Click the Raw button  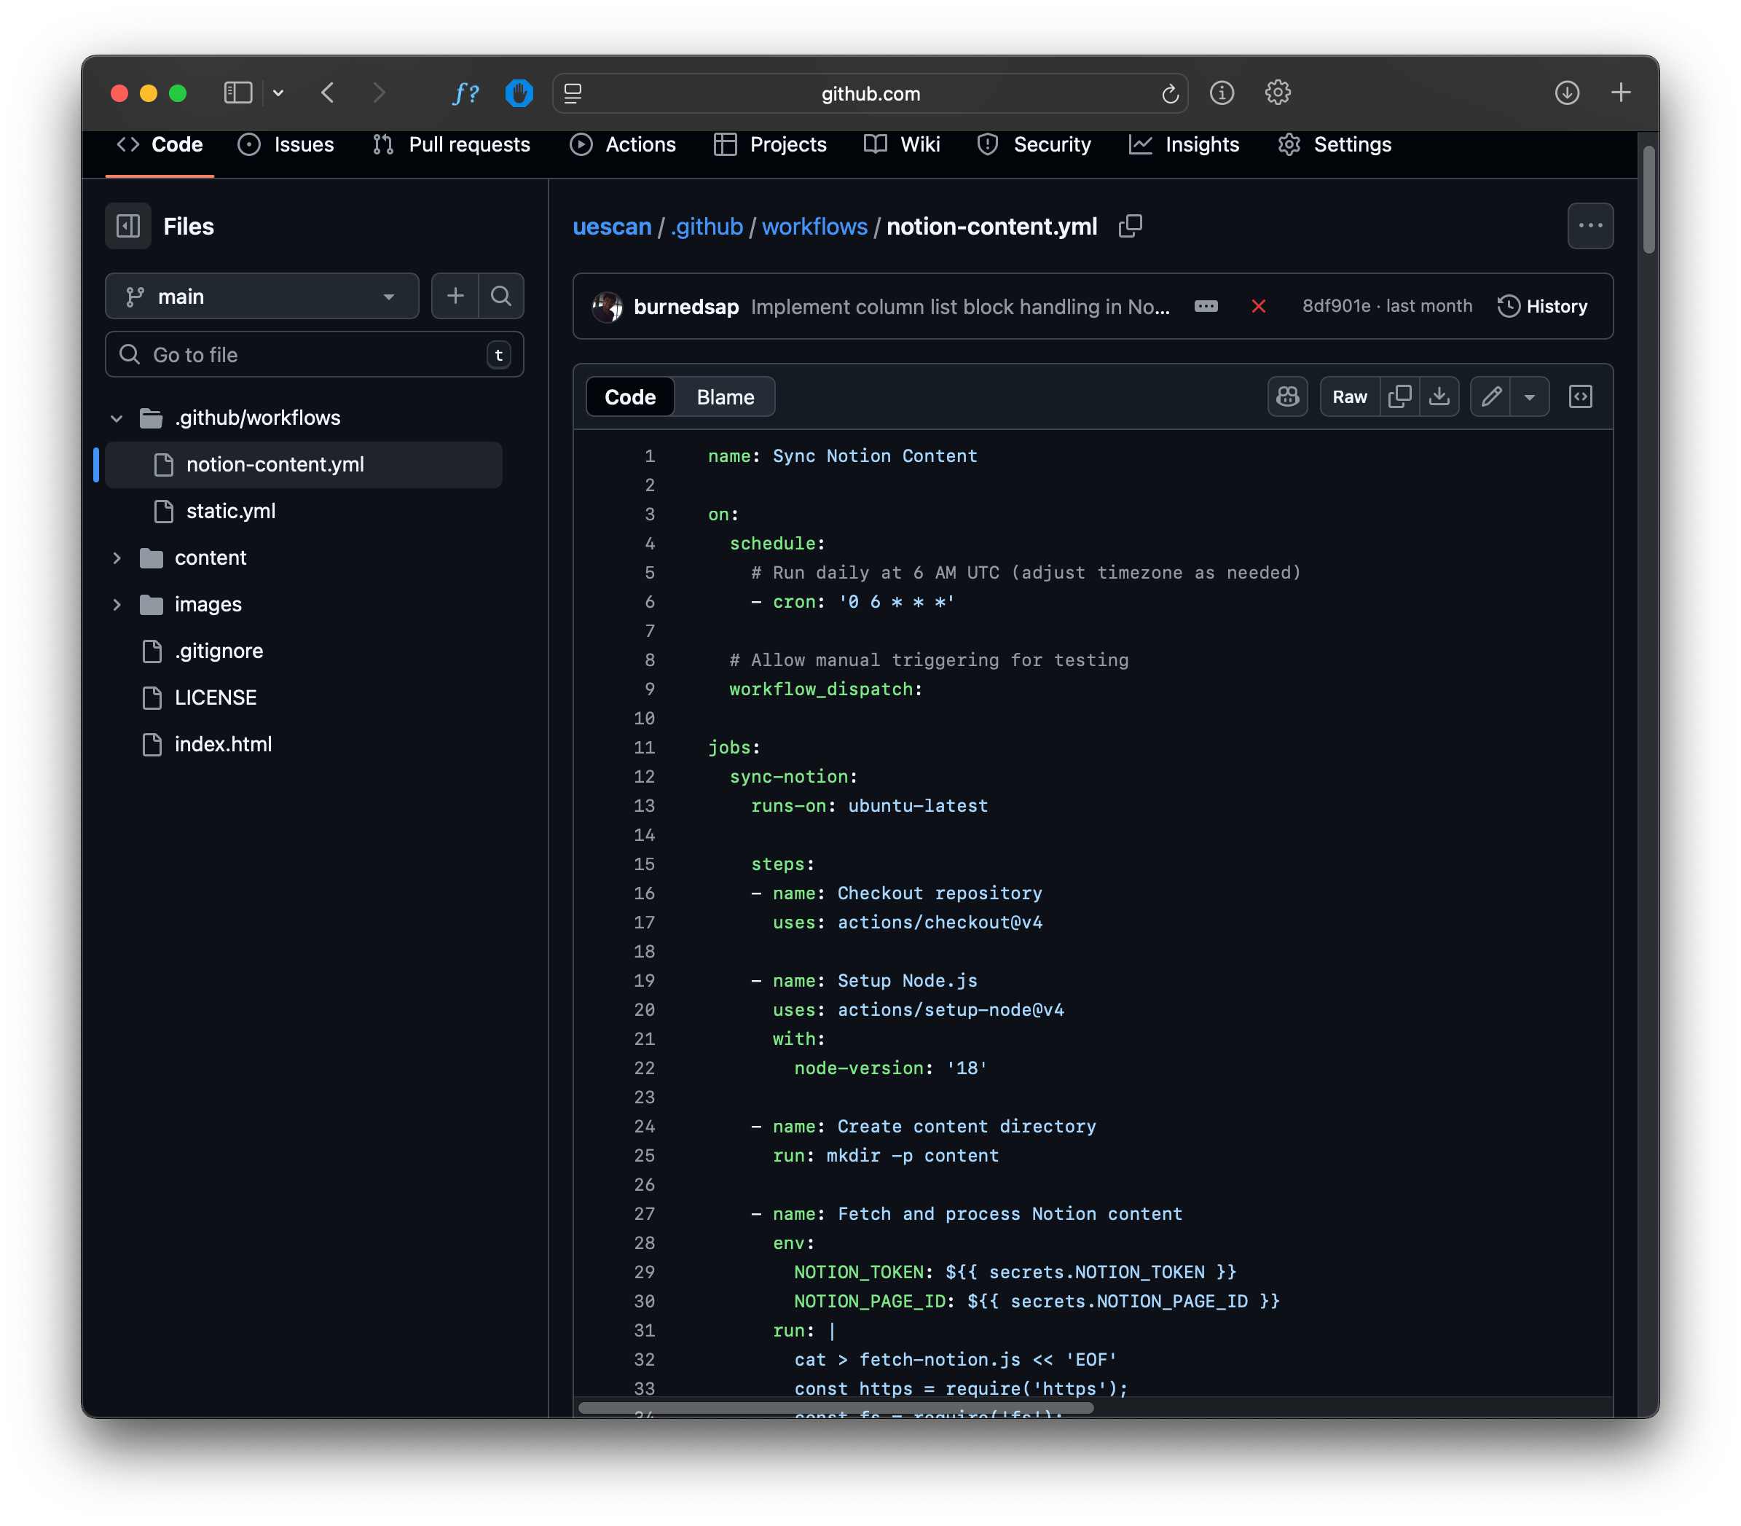[1349, 397]
